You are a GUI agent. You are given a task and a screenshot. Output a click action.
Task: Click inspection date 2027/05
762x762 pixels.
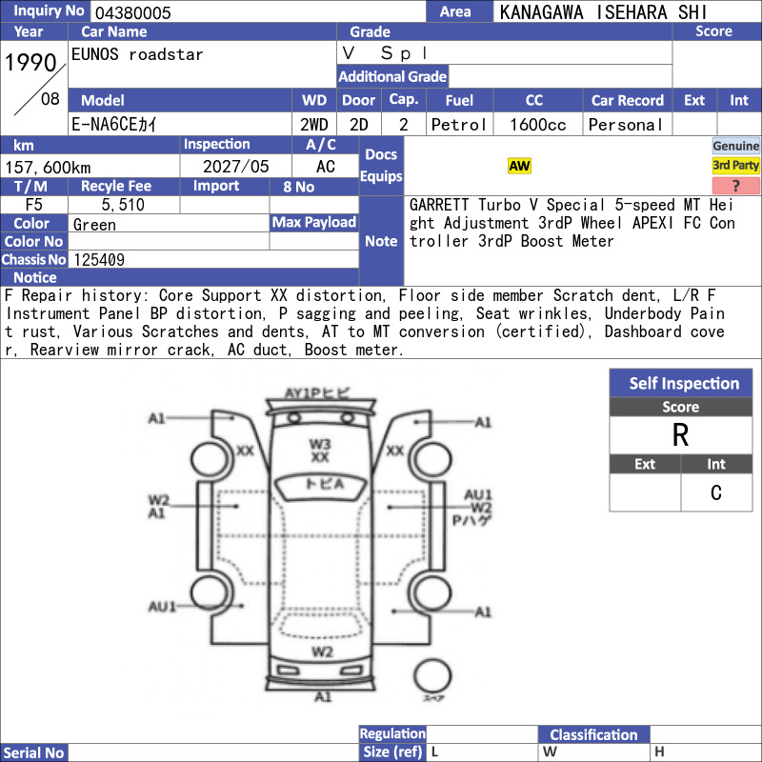pos(235,167)
